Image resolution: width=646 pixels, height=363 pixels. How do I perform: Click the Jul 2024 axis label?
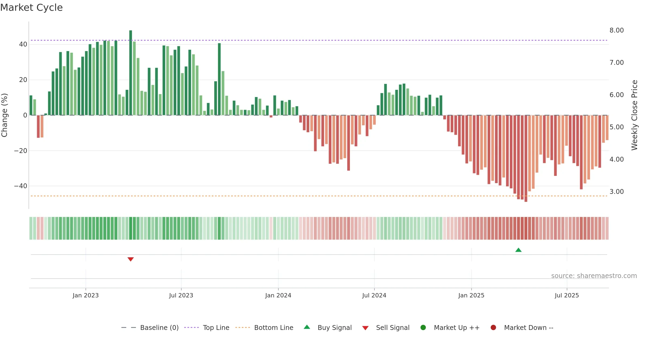(x=374, y=296)
